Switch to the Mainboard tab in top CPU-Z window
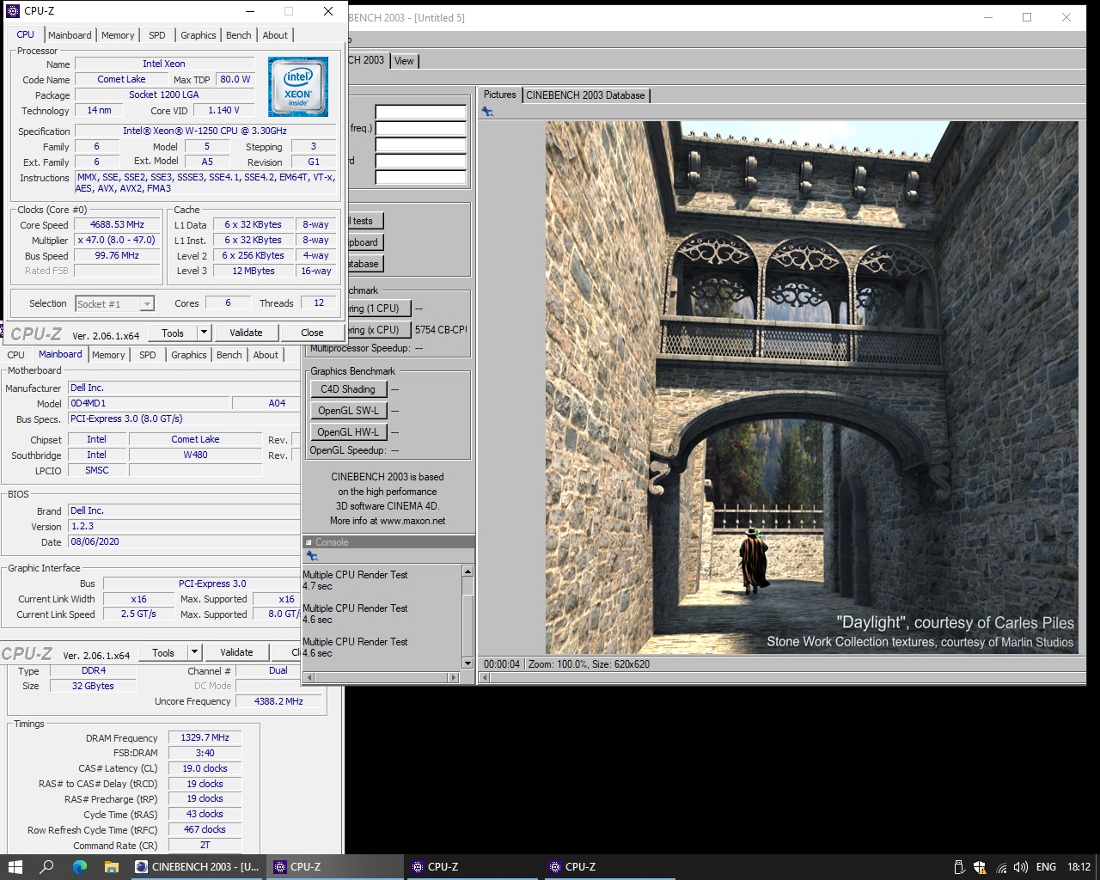Screen dimensions: 1100x880 click(x=70, y=35)
